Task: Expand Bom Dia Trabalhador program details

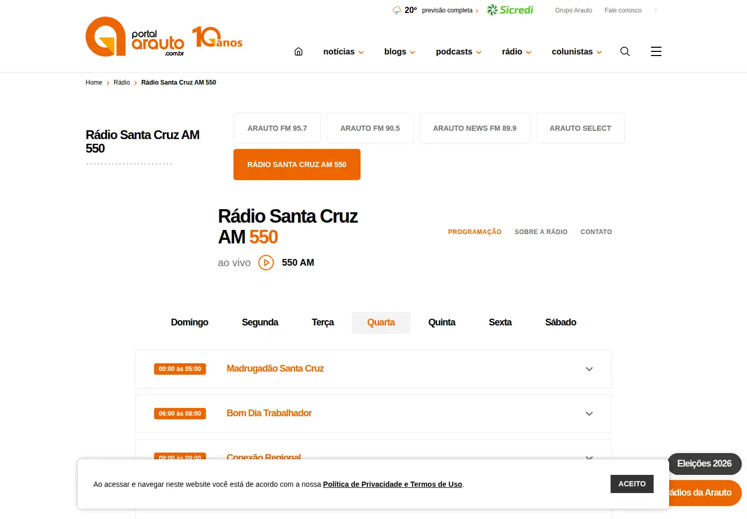Action: [589, 414]
